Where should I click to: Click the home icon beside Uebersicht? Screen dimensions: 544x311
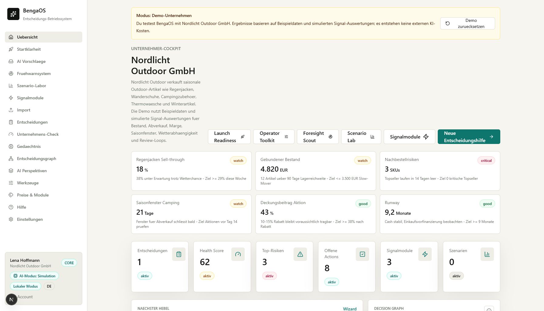click(x=11, y=37)
